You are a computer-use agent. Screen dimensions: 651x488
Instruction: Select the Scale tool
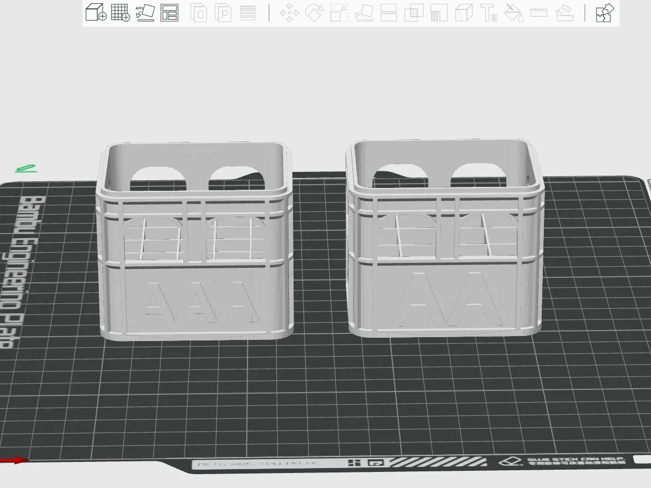coord(339,14)
